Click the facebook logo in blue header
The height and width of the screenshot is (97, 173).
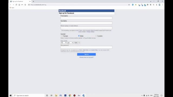(62, 11)
